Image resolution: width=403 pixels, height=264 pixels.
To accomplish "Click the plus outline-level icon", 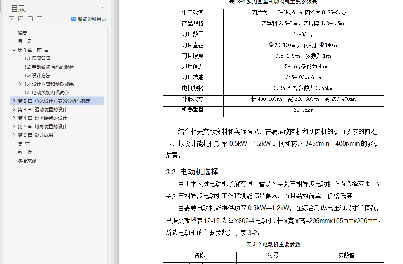I will 30,19.
